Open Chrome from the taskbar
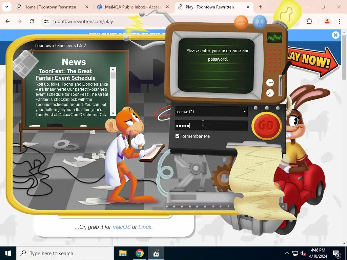Screen dimensions: 347x260 pos(139,253)
